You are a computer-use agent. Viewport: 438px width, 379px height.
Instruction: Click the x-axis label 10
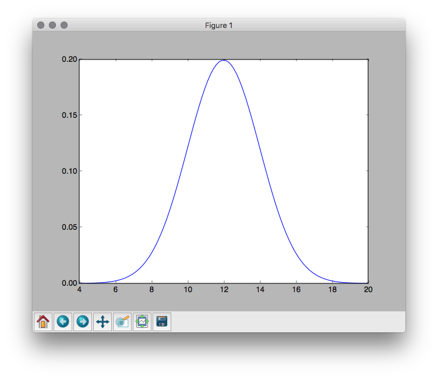pyautogui.click(x=188, y=289)
